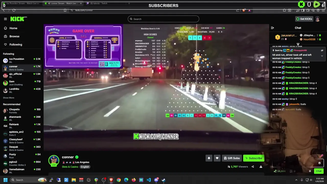327x184 pixels.
Task: Switch to the Ice Poseidon Stream tab
Action: (x=21, y=3)
